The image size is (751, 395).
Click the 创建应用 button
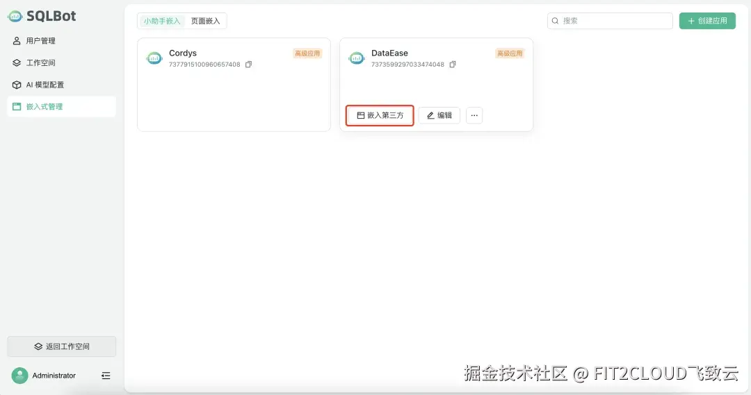(707, 21)
